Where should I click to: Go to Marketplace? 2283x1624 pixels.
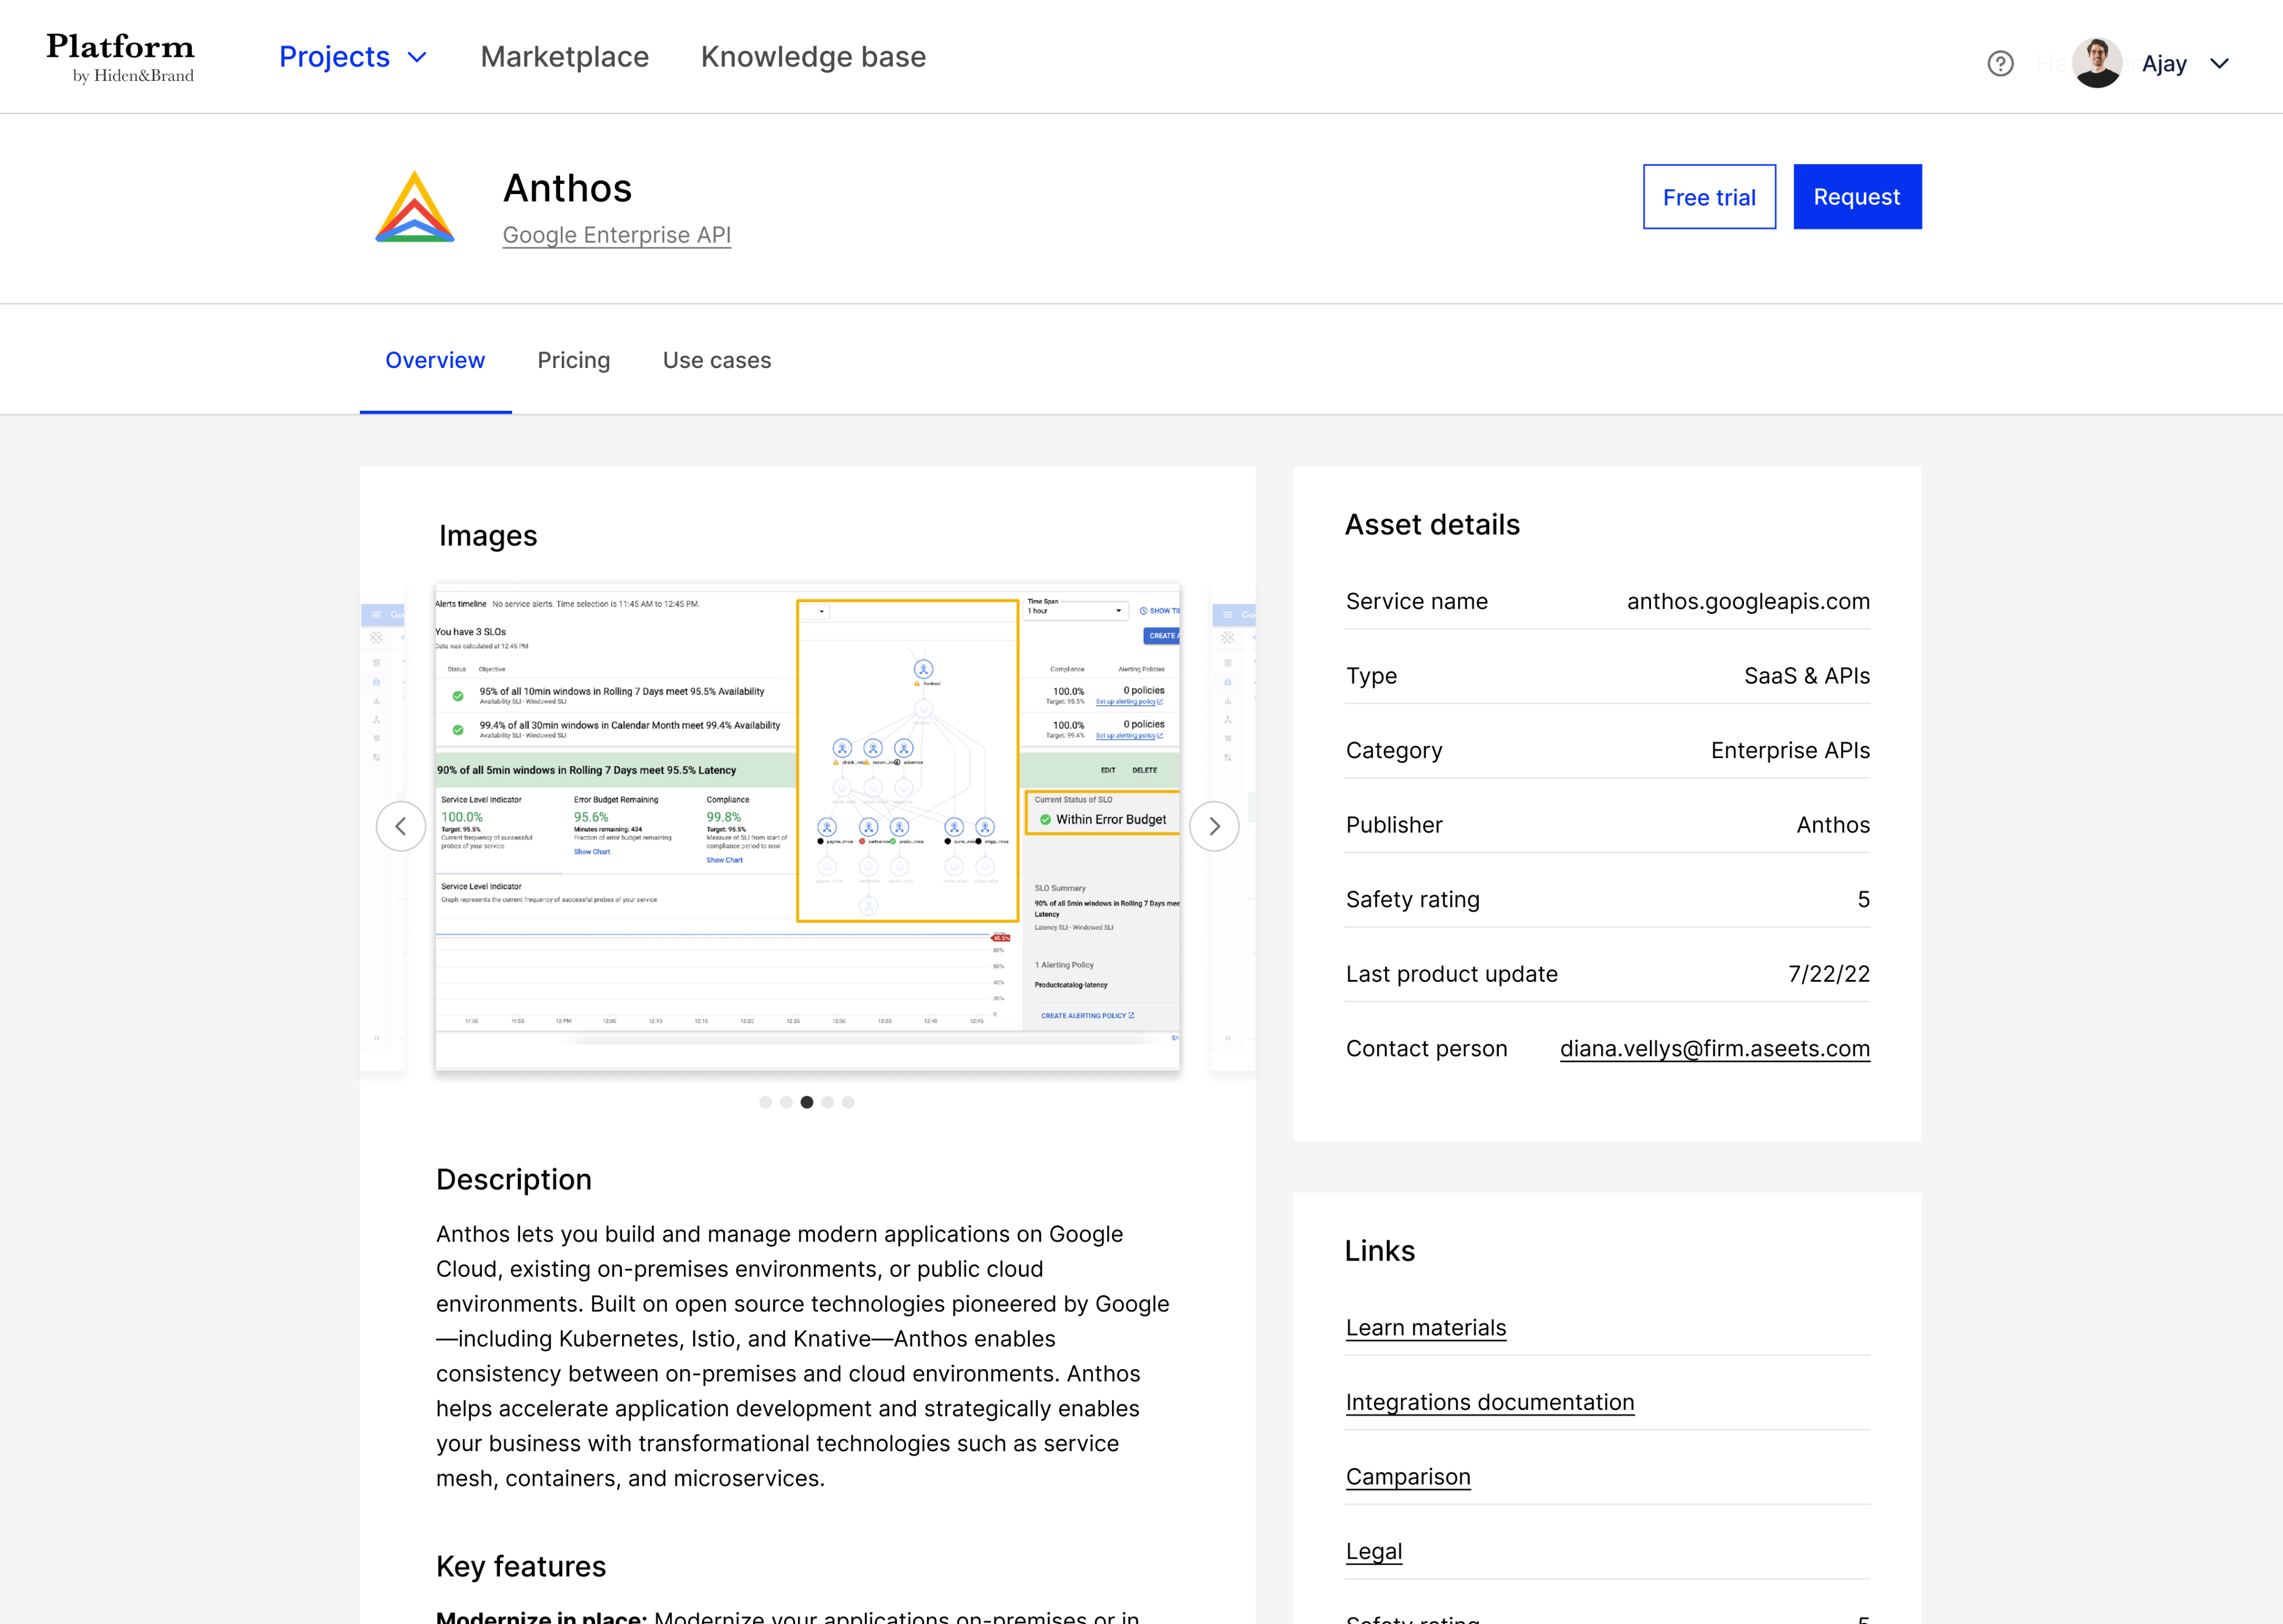[x=565, y=57]
